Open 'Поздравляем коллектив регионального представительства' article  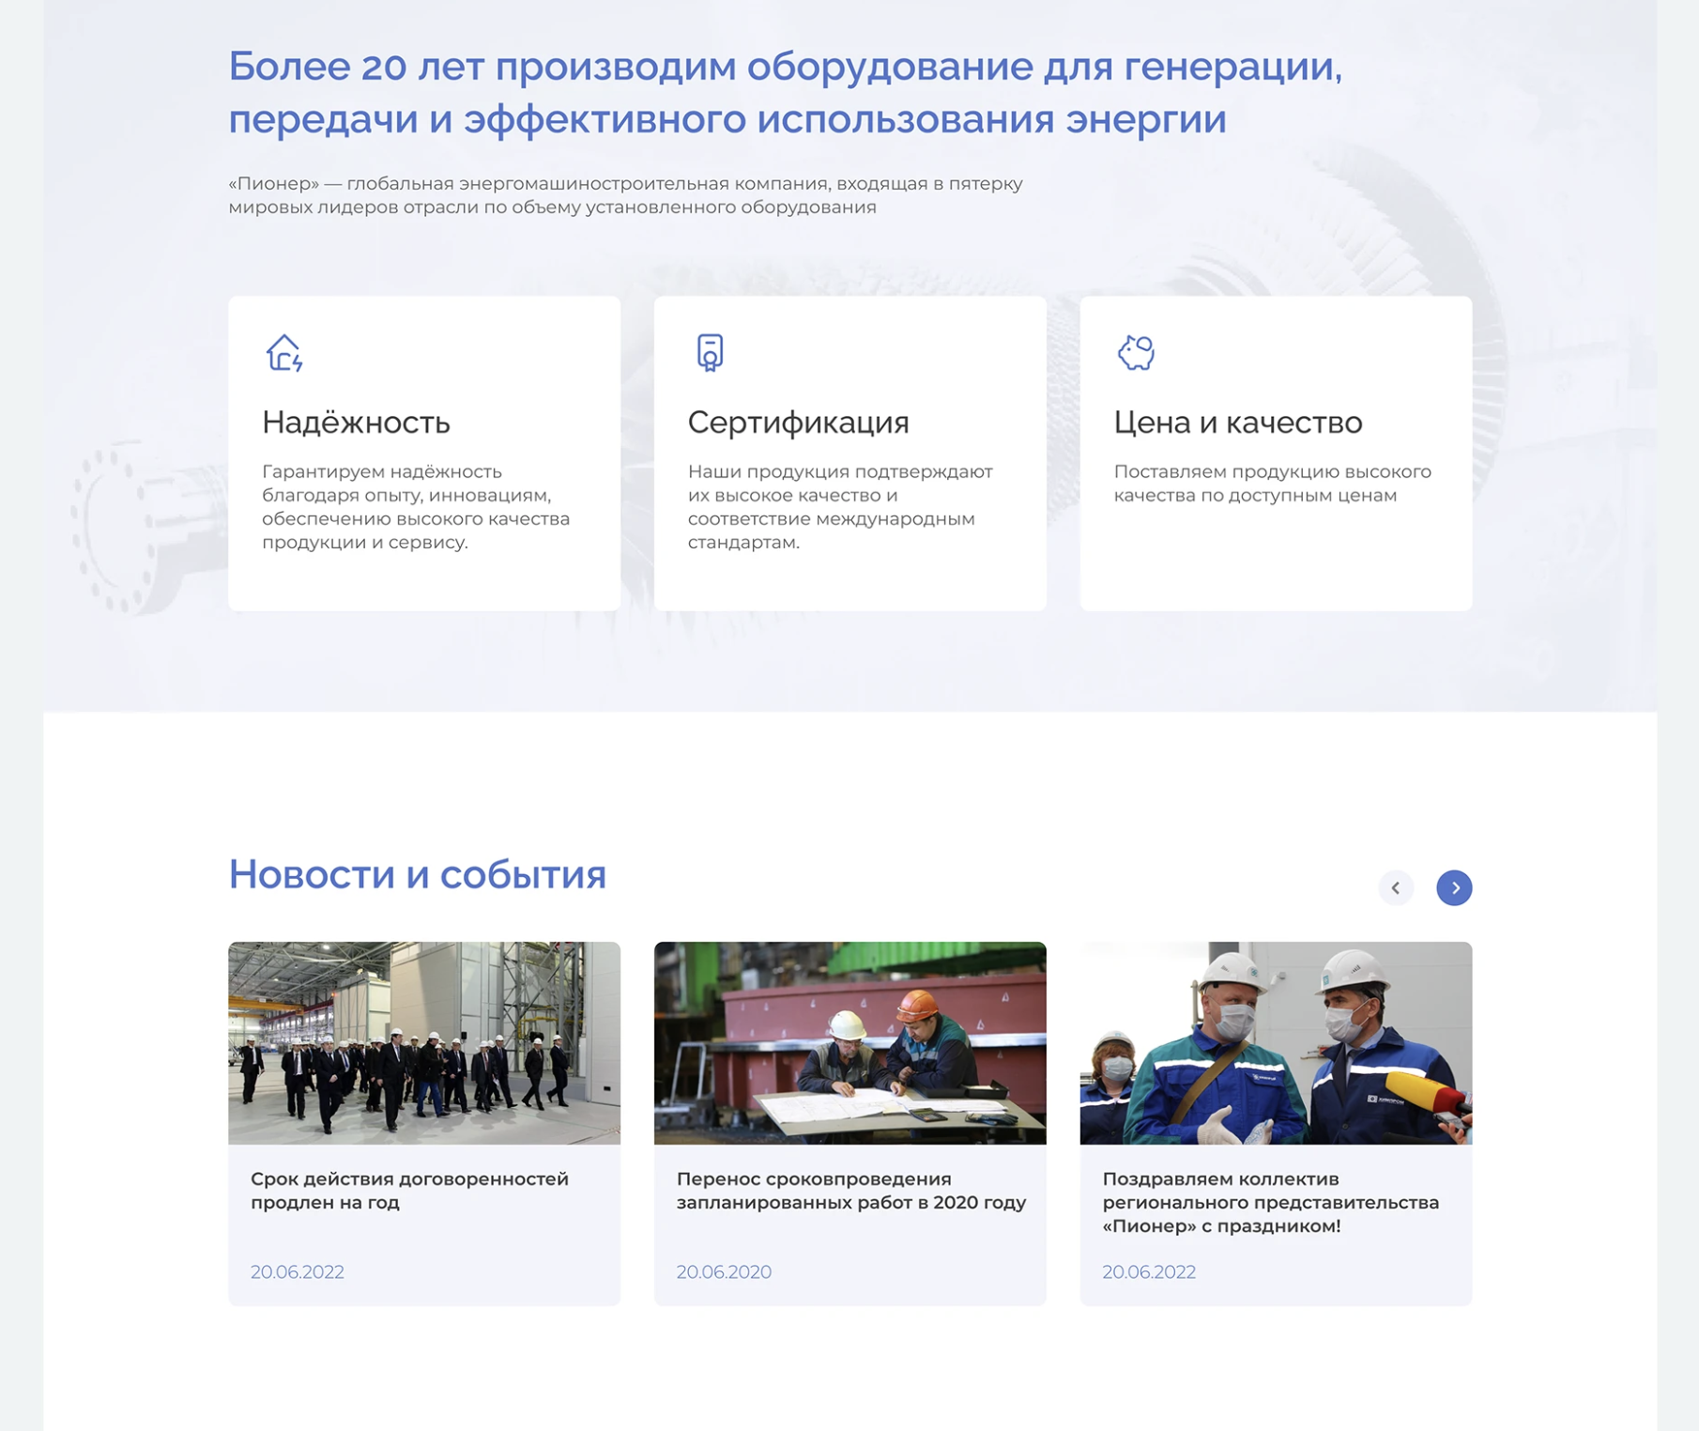[x=1270, y=1202]
